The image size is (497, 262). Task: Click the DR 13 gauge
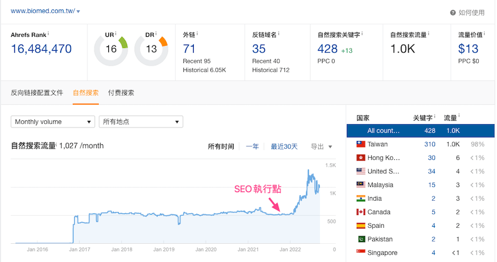click(151, 49)
